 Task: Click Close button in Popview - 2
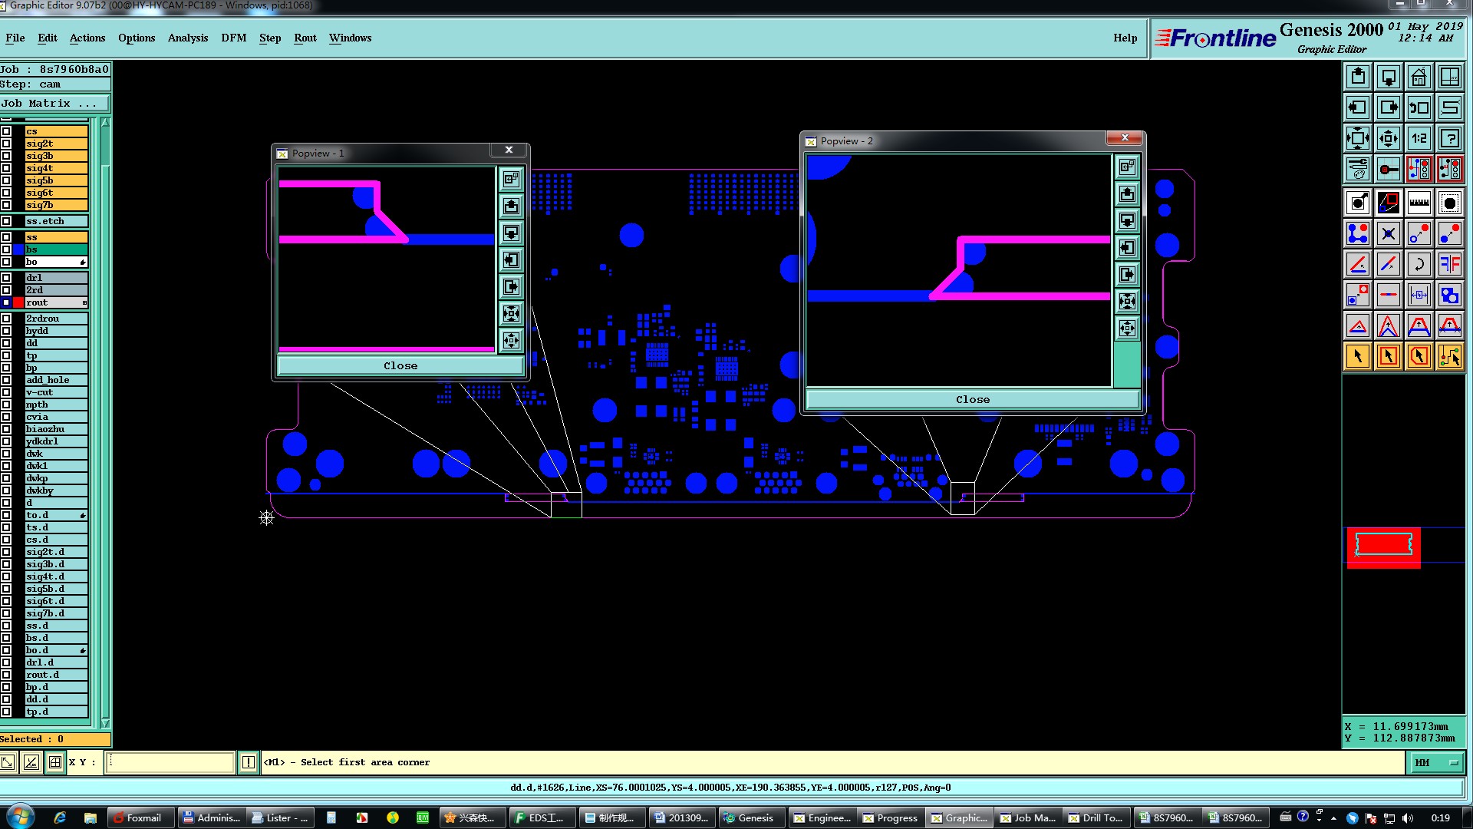(x=973, y=399)
